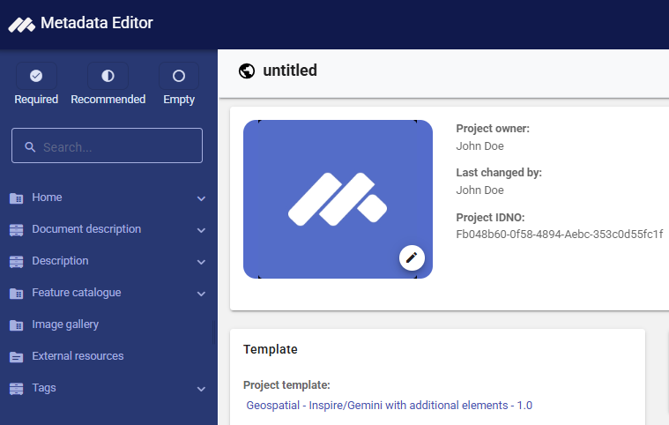Image resolution: width=669 pixels, height=425 pixels.
Task: Open the Geospatial Inspire/Gemini template link
Action: click(x=389, y=406)
